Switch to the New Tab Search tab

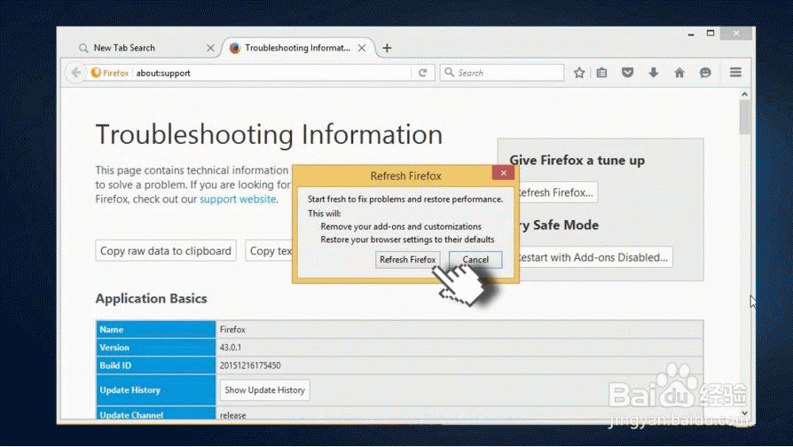click(145, 48)
